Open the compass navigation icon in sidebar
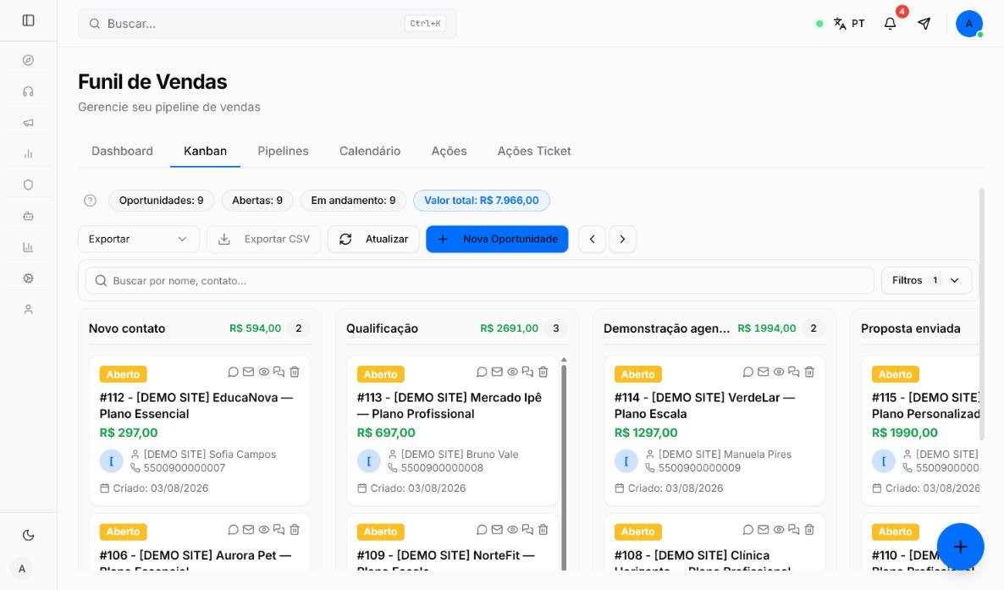Image resolution: width=1004 pixels, height=590 pixels. point(28,60)
